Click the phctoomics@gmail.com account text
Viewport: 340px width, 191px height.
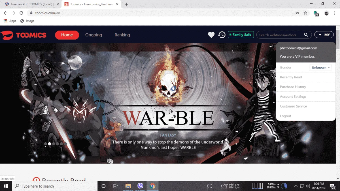click(x=298, y=48)
